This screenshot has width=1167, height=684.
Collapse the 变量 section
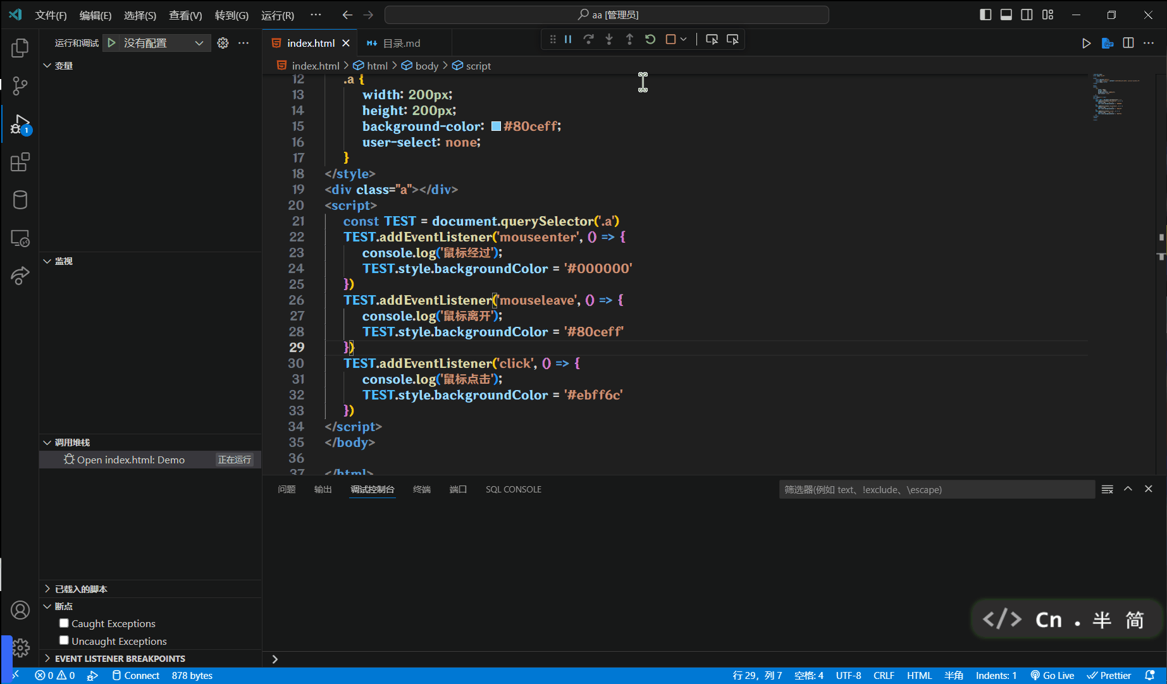pyautogui.click(x=47, y=66)
